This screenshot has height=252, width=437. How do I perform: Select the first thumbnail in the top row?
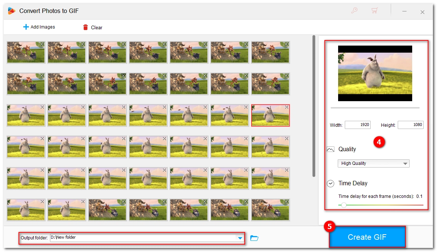click(26, 52)
